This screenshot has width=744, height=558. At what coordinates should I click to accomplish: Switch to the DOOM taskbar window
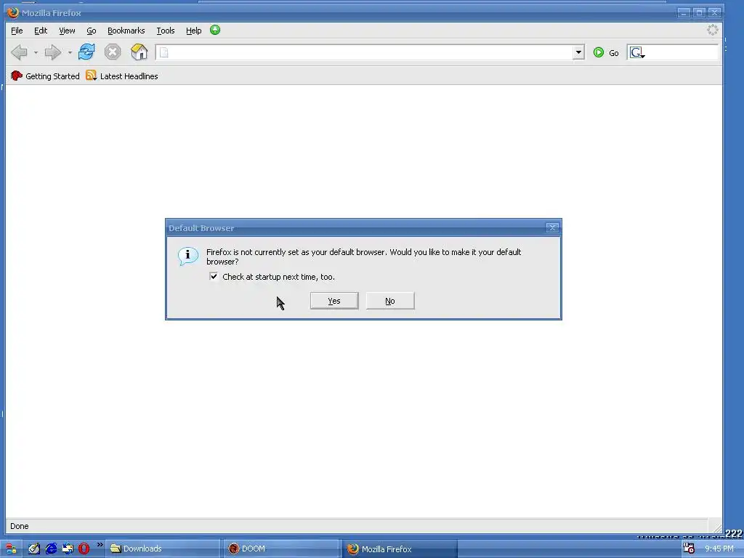coord(282,549)
